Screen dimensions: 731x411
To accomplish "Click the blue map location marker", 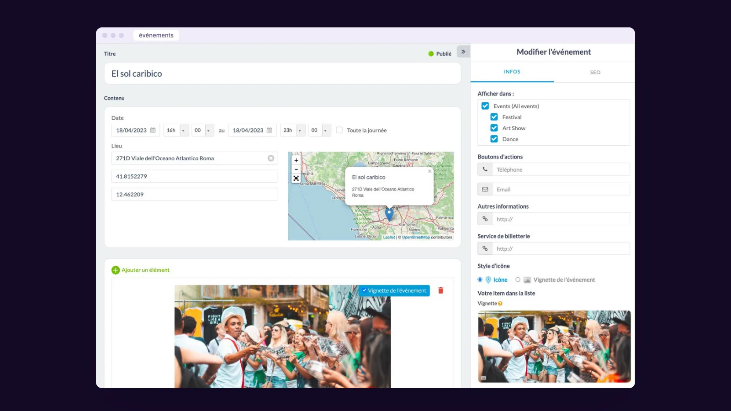I will [x=389, y=214].
